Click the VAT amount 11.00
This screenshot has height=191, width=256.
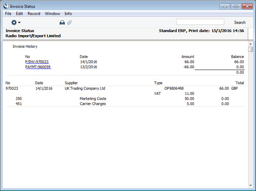[x=189, y=94]
